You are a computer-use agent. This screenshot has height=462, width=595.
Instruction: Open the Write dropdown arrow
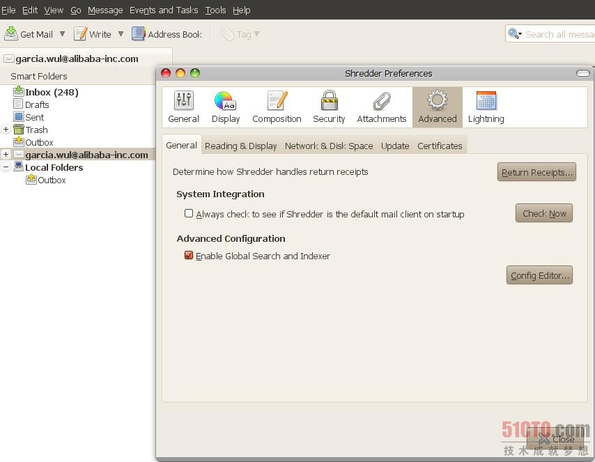click(x=121, y=34)
